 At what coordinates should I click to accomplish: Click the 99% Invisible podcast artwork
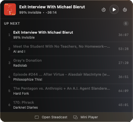pos(10,9)
